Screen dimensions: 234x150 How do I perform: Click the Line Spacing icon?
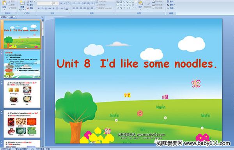92,3
